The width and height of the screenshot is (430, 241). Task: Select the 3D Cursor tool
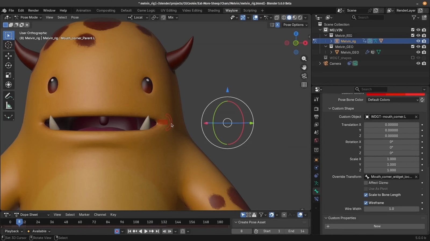[x=8, y=45]
